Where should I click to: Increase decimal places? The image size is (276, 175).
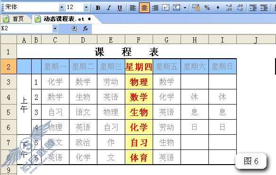point(229,8)
